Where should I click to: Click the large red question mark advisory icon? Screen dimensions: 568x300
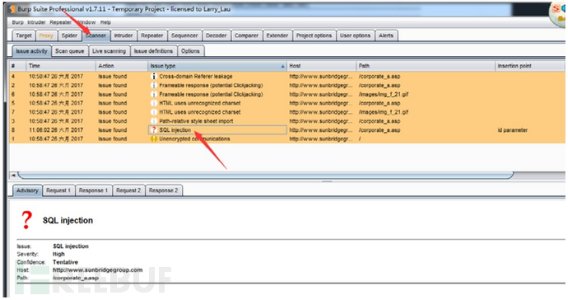pyautogui.click(x=26, y=220)
